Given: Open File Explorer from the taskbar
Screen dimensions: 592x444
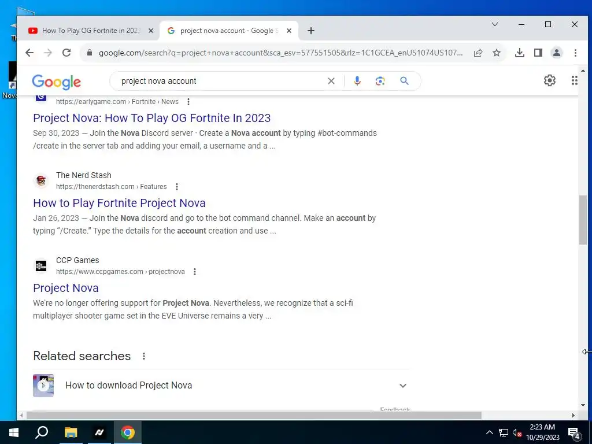Looking at the screenshot, I should point(71,432).
